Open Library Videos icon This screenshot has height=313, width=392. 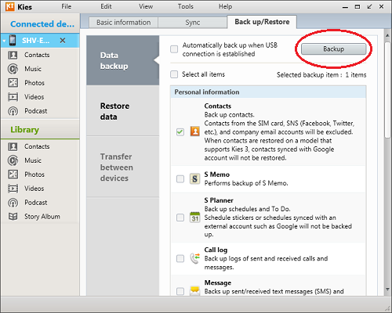click(13, 189)
